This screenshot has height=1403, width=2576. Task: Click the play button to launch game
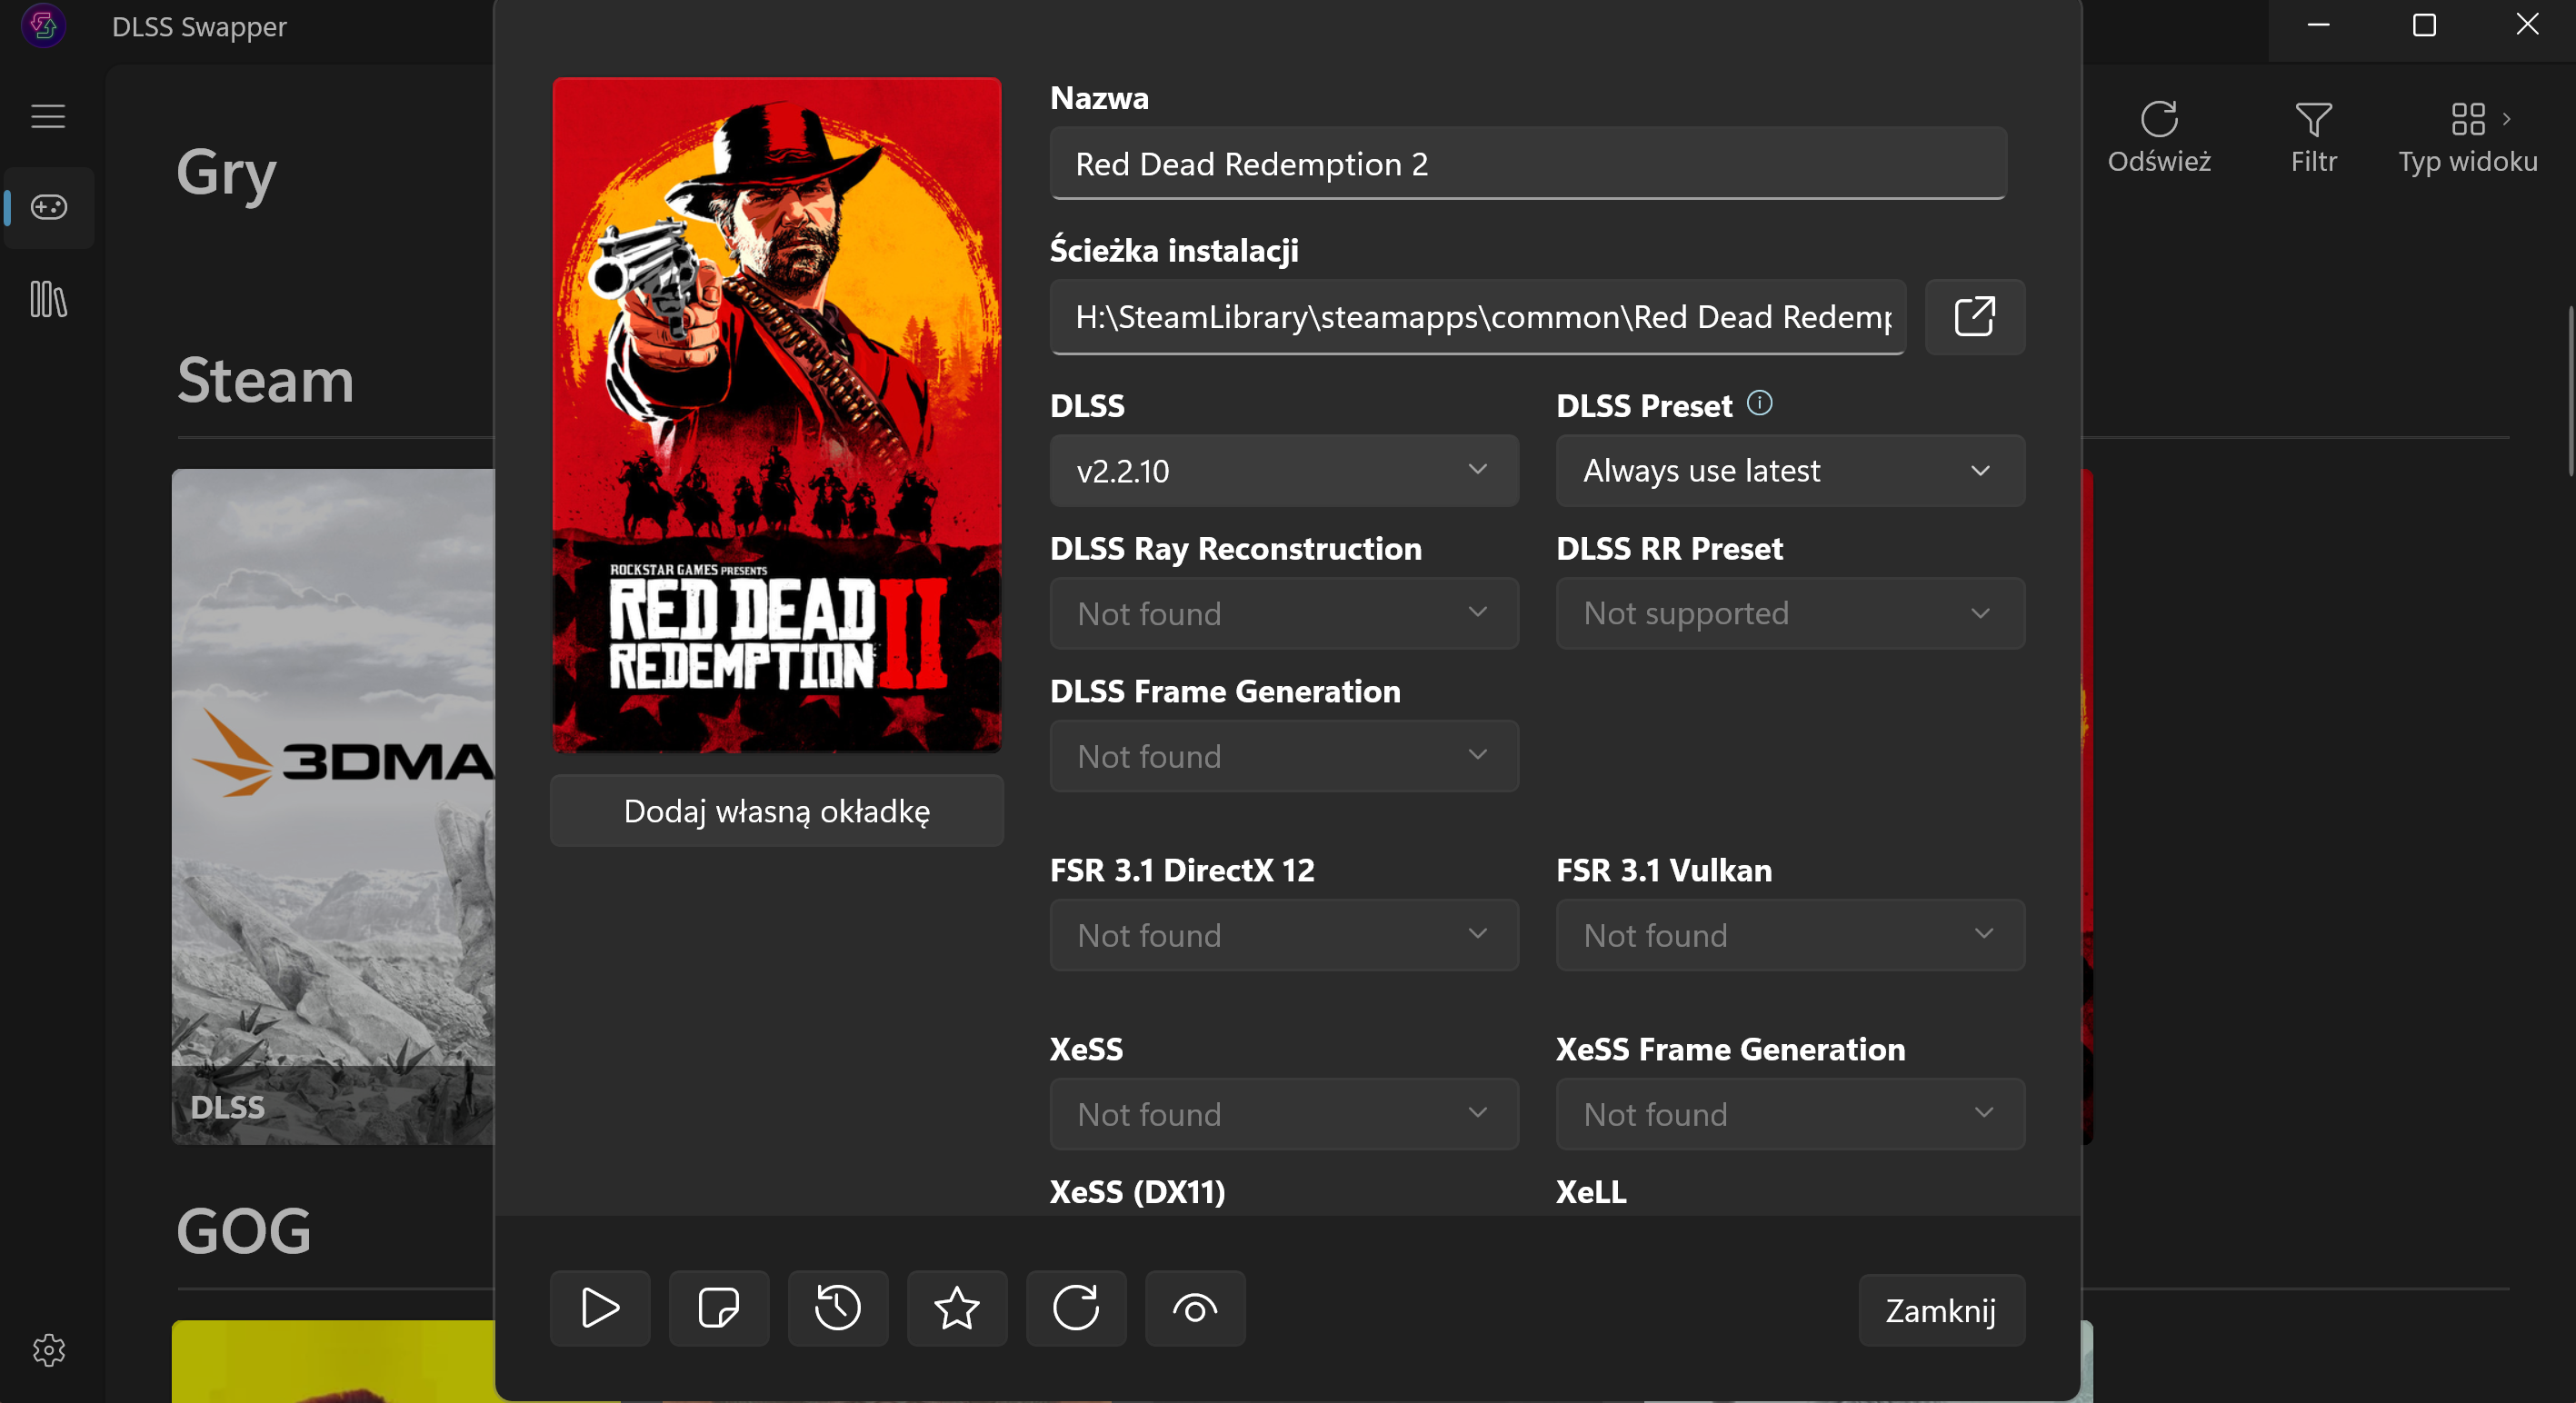[599, 1308]
